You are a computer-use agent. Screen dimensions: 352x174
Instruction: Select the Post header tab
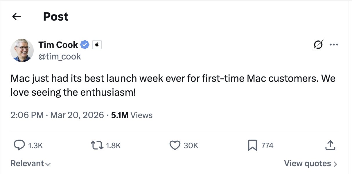(55, 17)
